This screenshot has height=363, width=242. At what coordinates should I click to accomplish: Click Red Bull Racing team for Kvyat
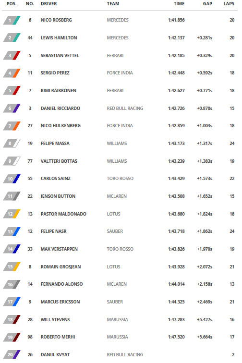125,355
